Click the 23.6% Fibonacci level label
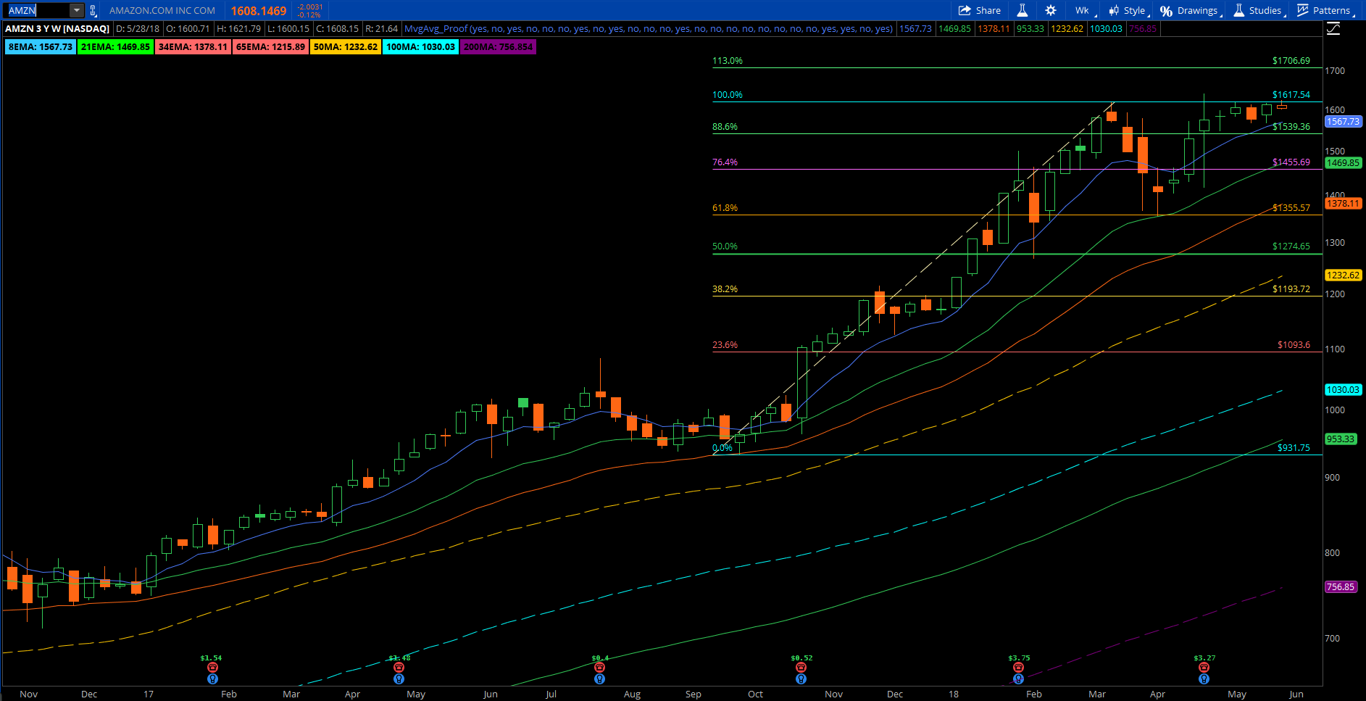This screenshot has height=701, width=1366. point(725,345)
